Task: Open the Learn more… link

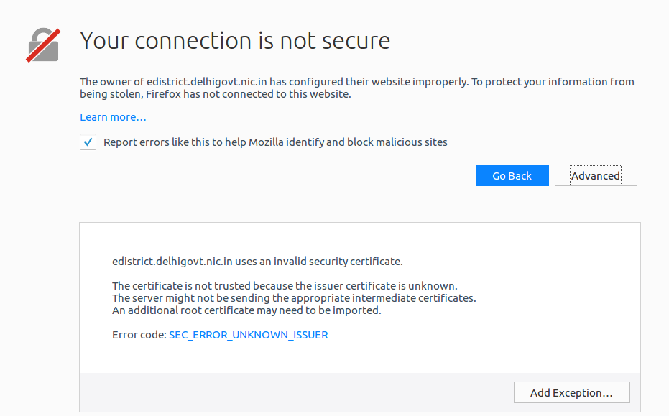Action: (113, 117)
